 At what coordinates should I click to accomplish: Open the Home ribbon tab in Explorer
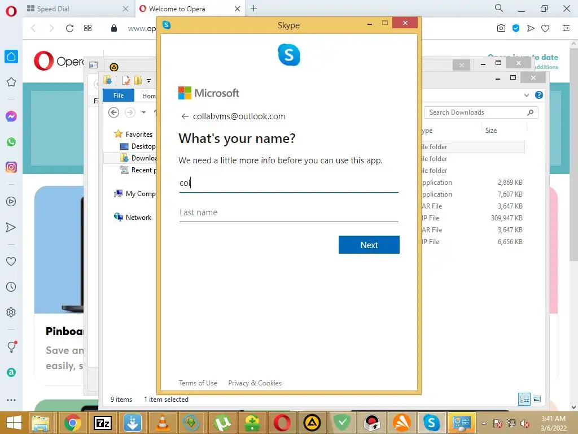pyautogui.click(x=148, y=96)
